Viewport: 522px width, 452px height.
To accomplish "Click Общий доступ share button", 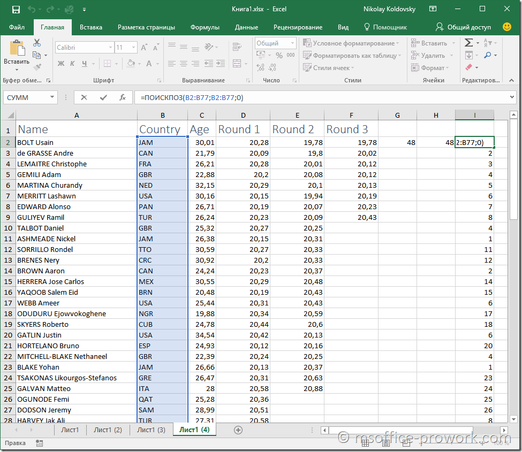I will click(x=464, y=27).
